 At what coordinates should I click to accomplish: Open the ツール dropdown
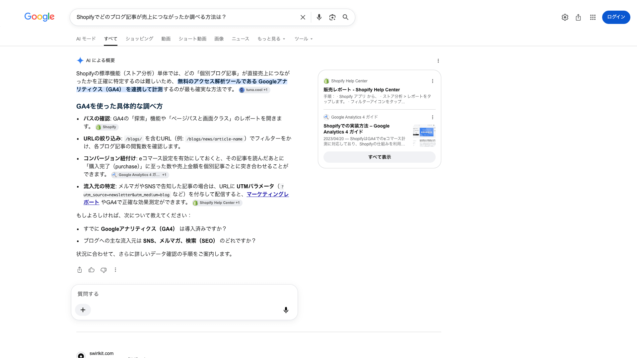point(304,39)
